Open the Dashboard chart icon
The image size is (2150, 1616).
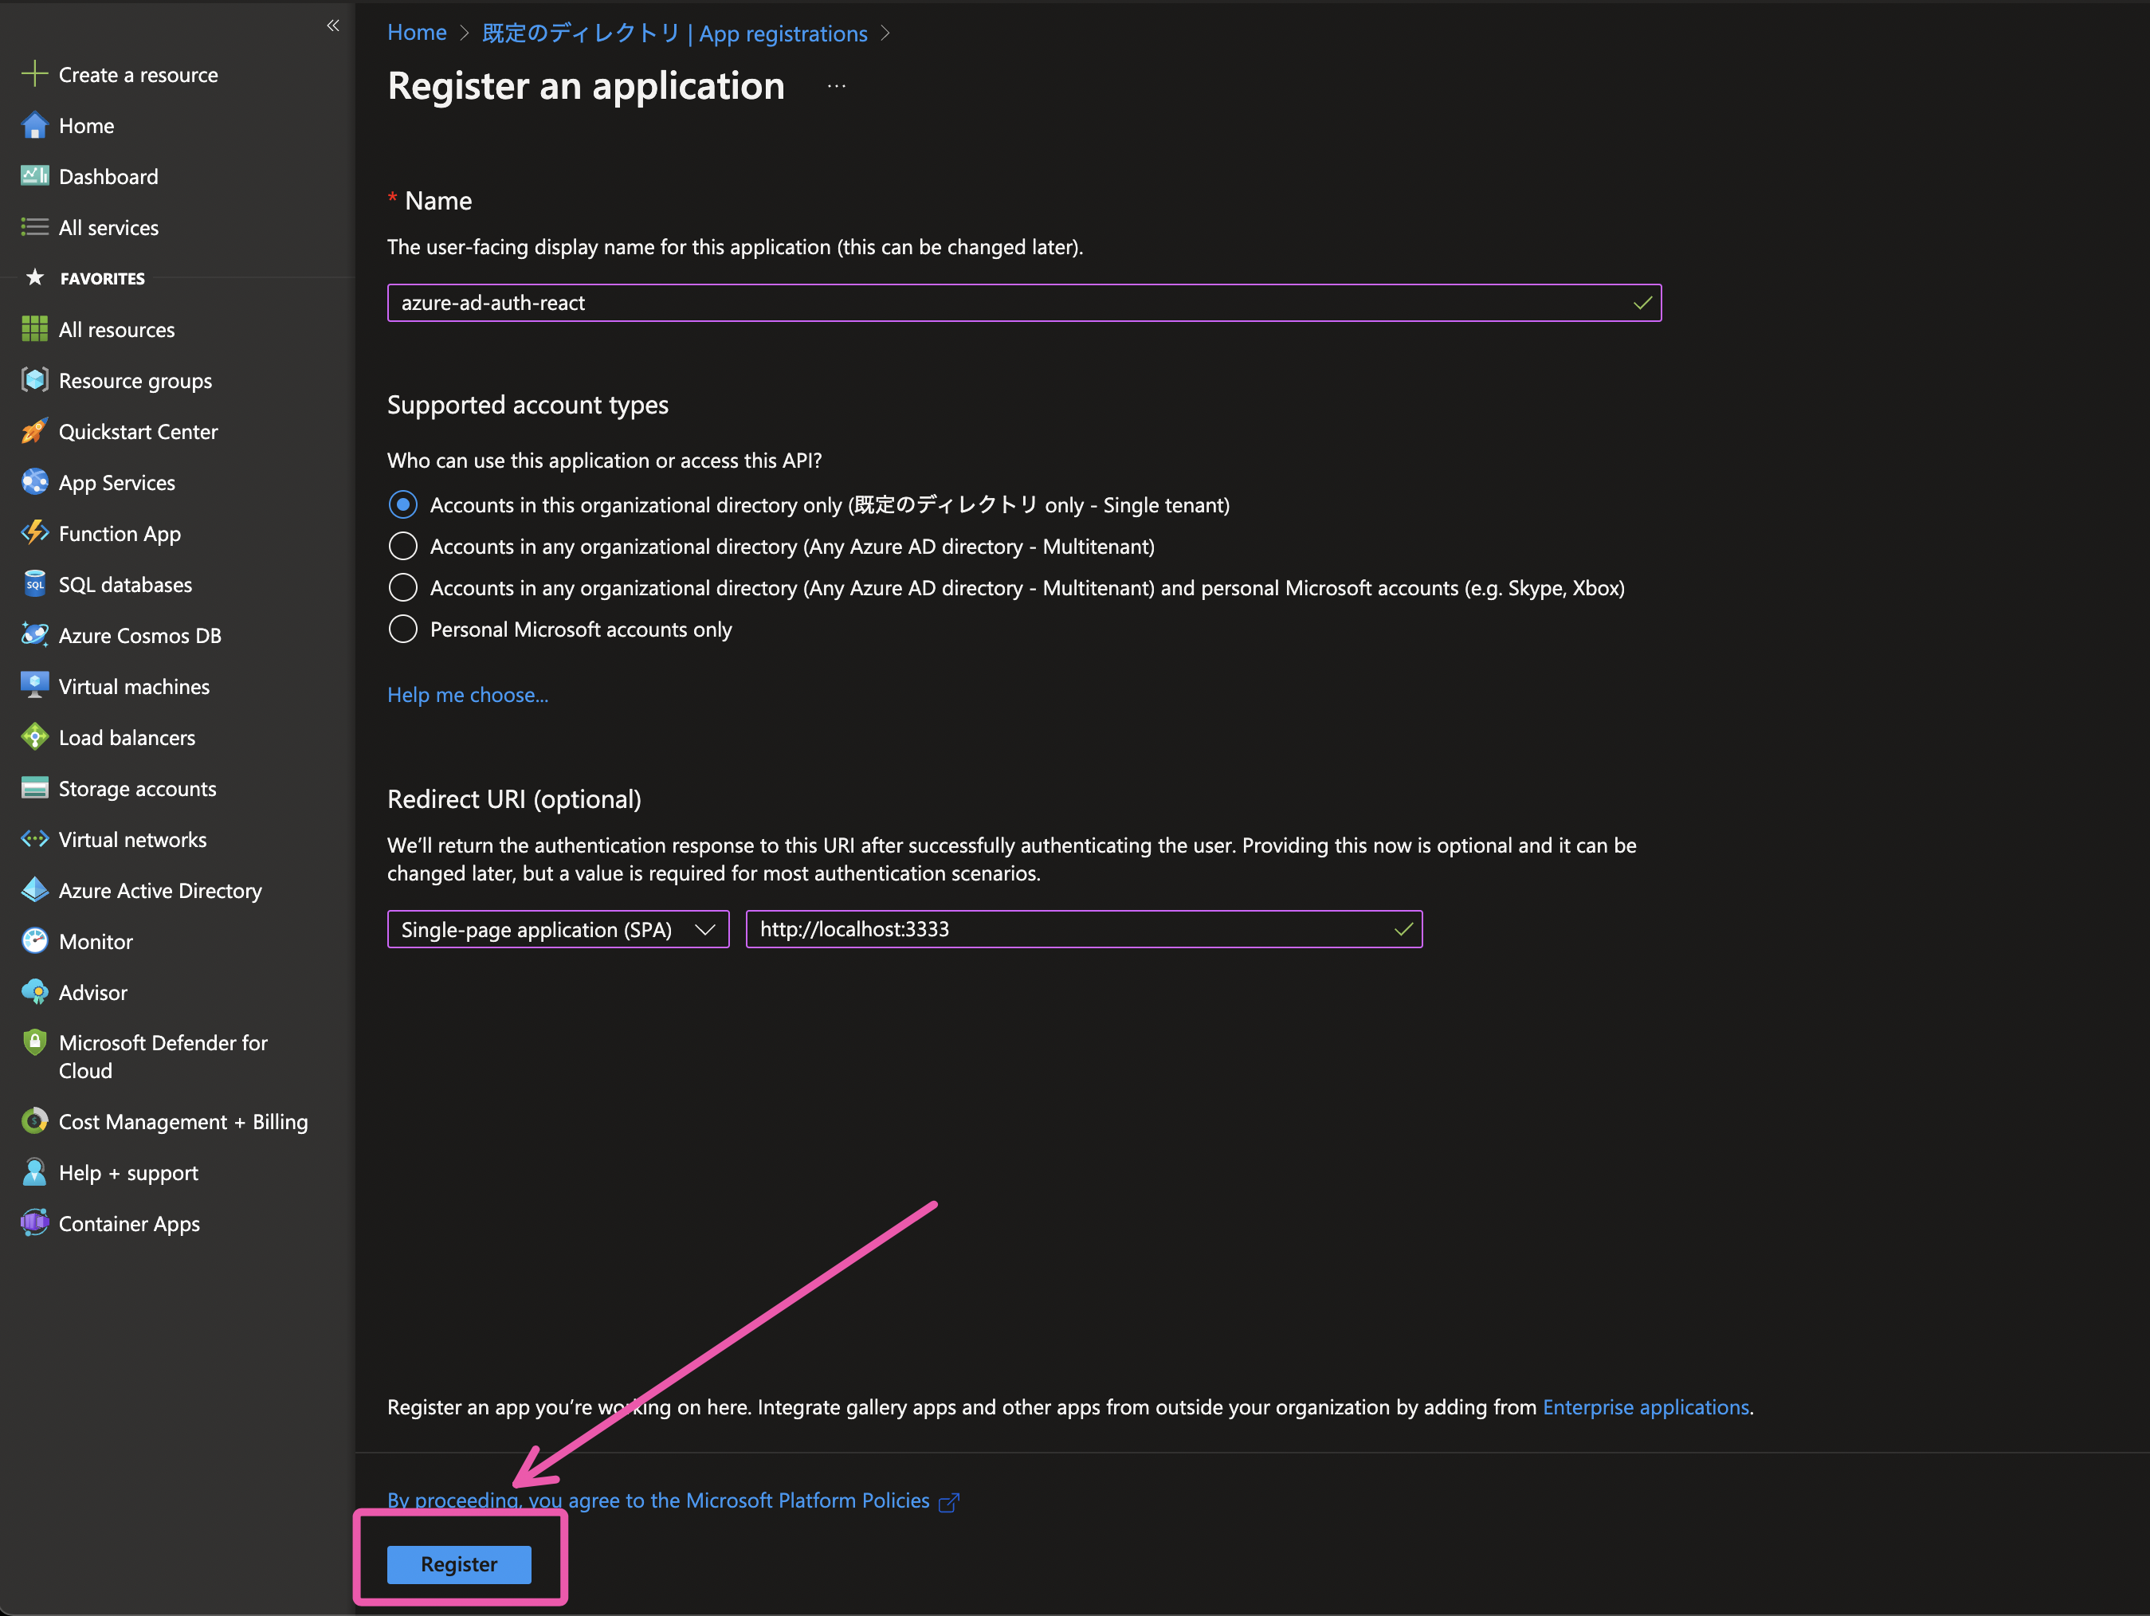tap(34, 176)
